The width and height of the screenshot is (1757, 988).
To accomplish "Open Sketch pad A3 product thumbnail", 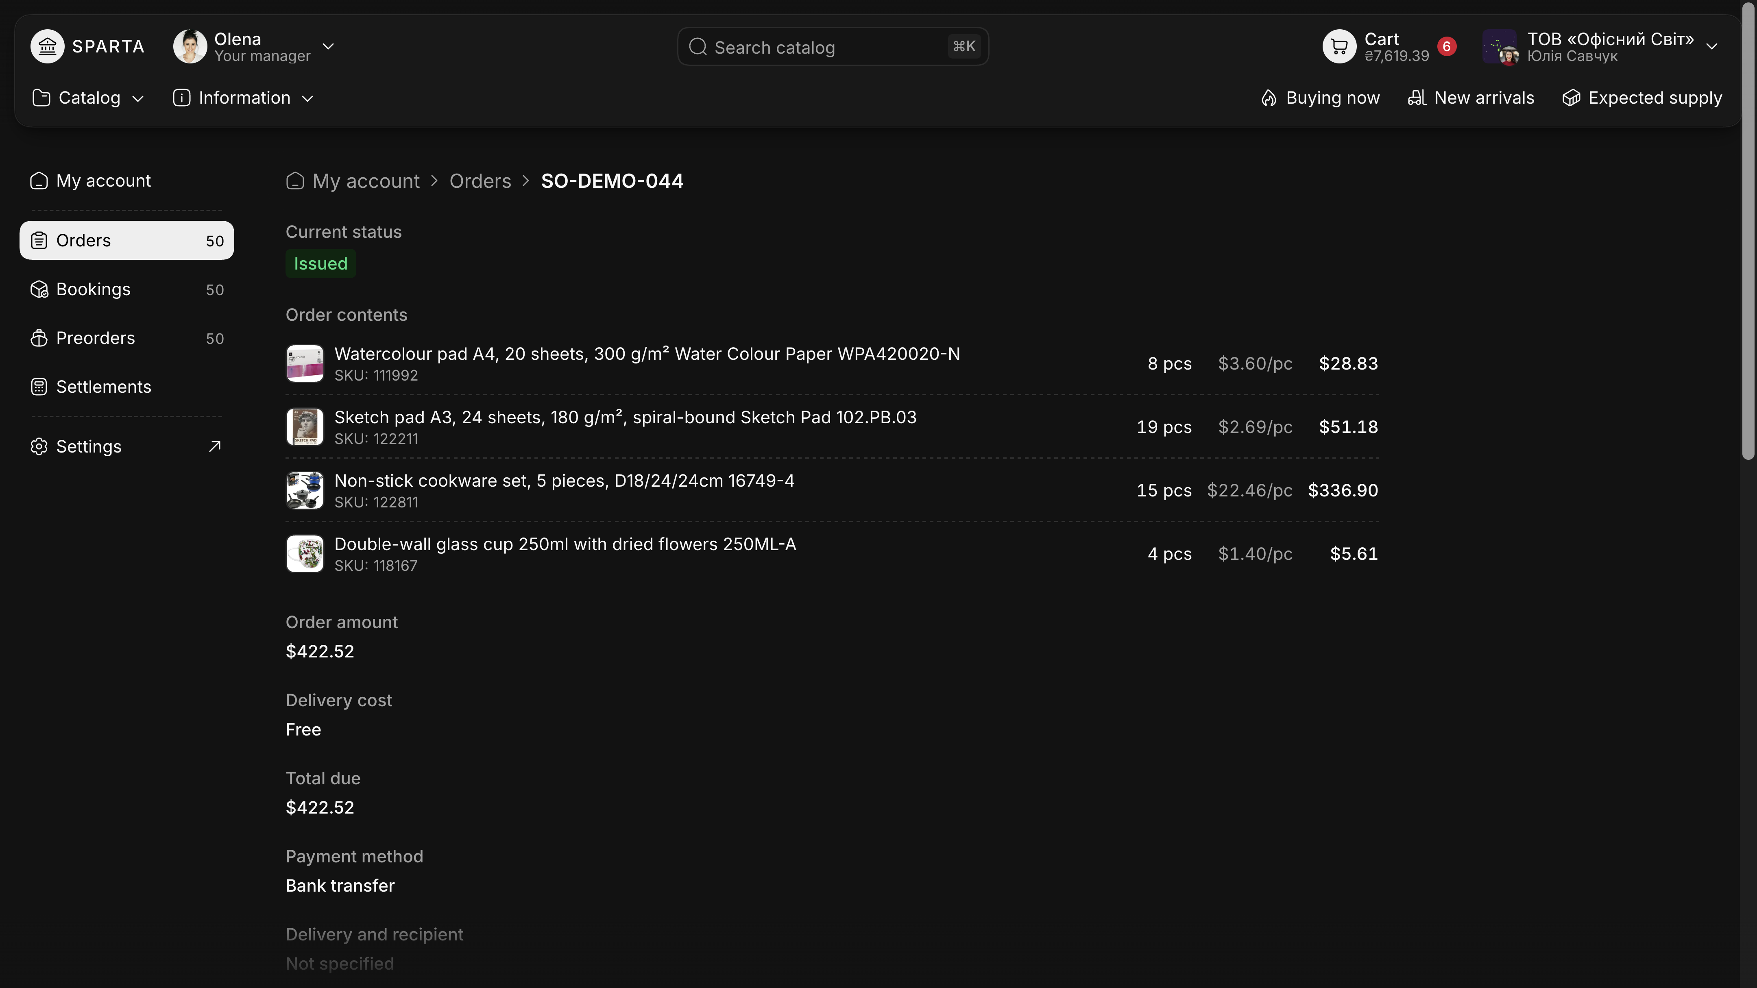I will pos(304,427).
